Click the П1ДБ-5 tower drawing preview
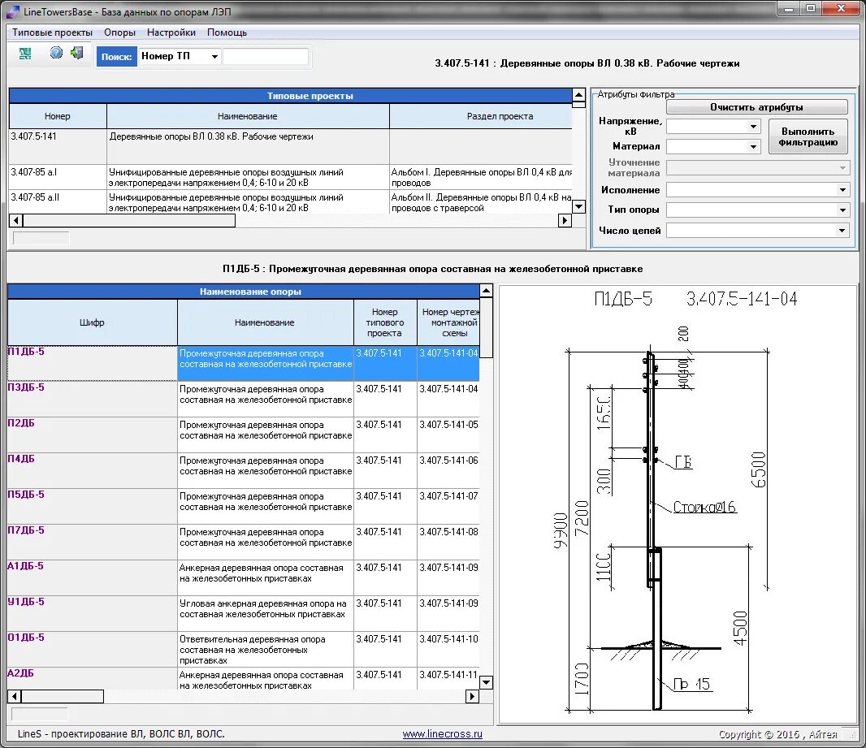This screenshot has height=748, width=866. 678,504
